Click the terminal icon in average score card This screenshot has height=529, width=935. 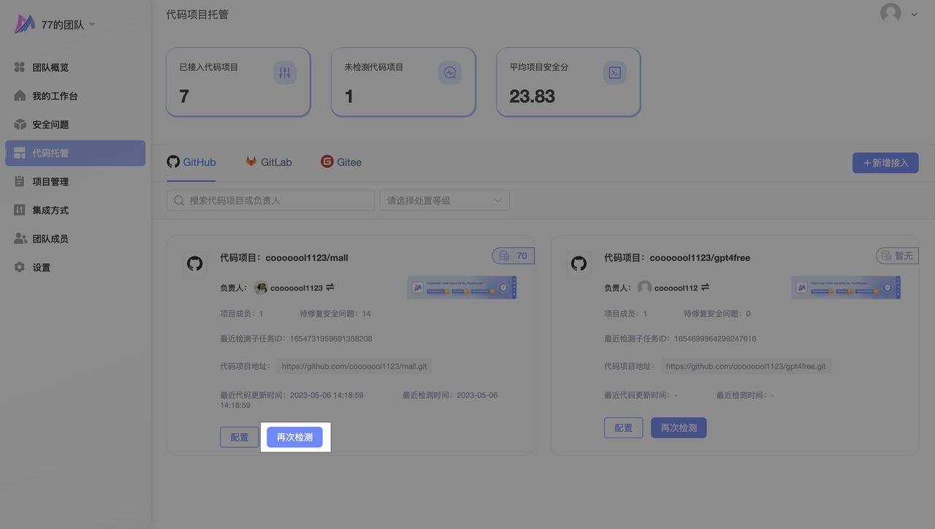tap(615, 72)
